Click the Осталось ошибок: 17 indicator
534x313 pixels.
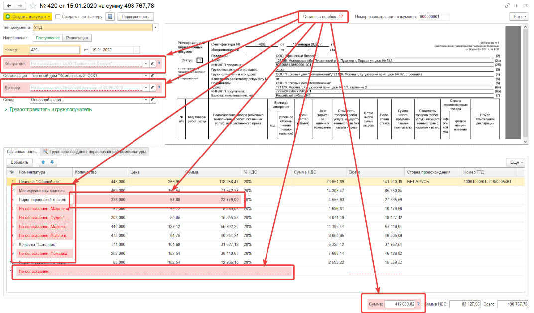323,16
